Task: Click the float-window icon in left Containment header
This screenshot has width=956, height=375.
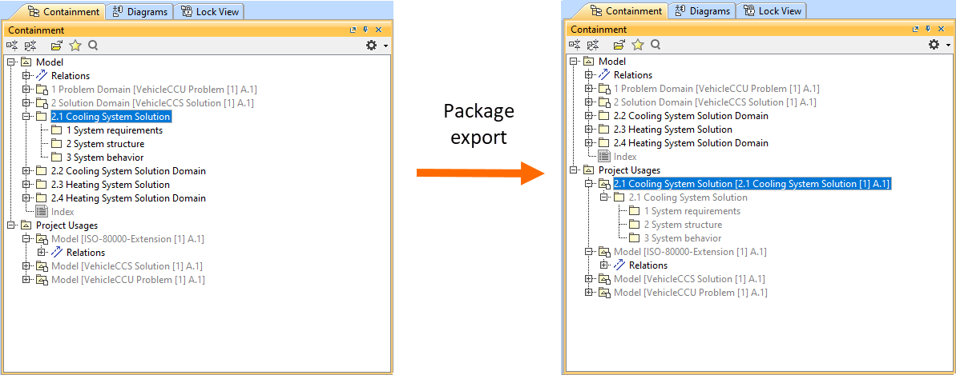Action: pyautogui.click(x=353, y=30)
